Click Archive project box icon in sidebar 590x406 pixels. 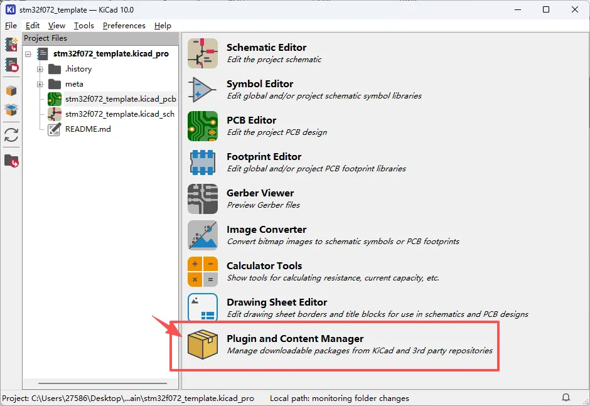pyautogui.click(x=11, y=91)
